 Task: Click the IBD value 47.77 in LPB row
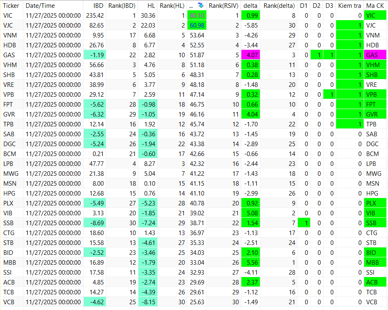[x=96, y=163]
